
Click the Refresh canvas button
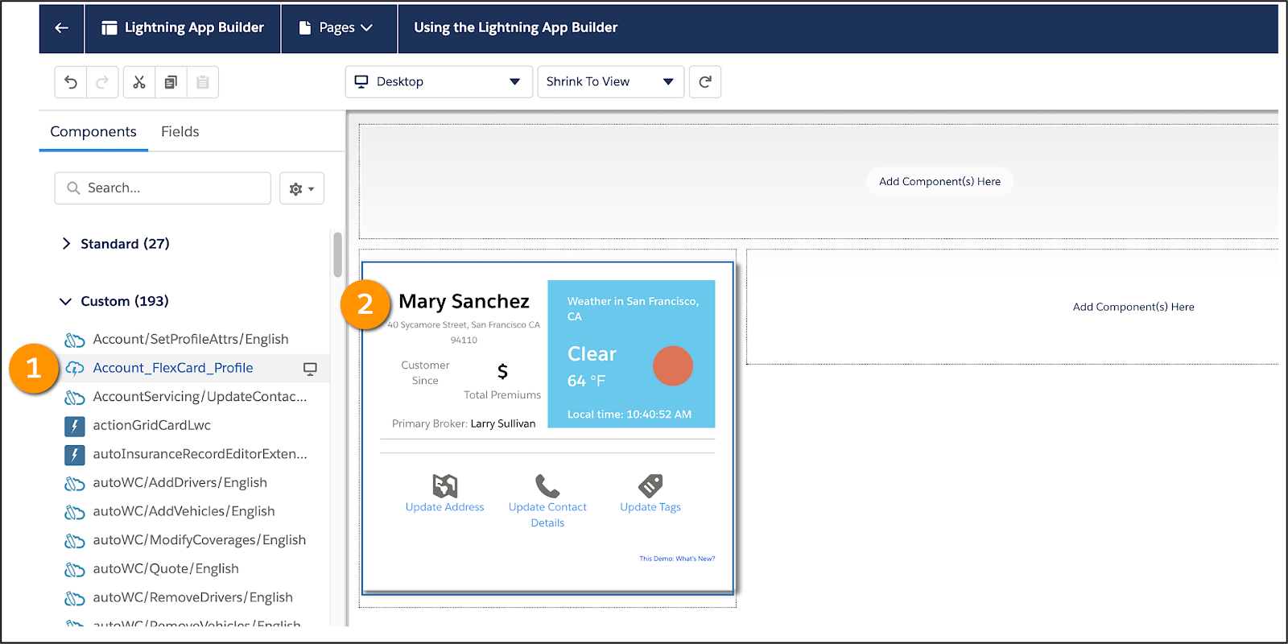pos(705,81)
